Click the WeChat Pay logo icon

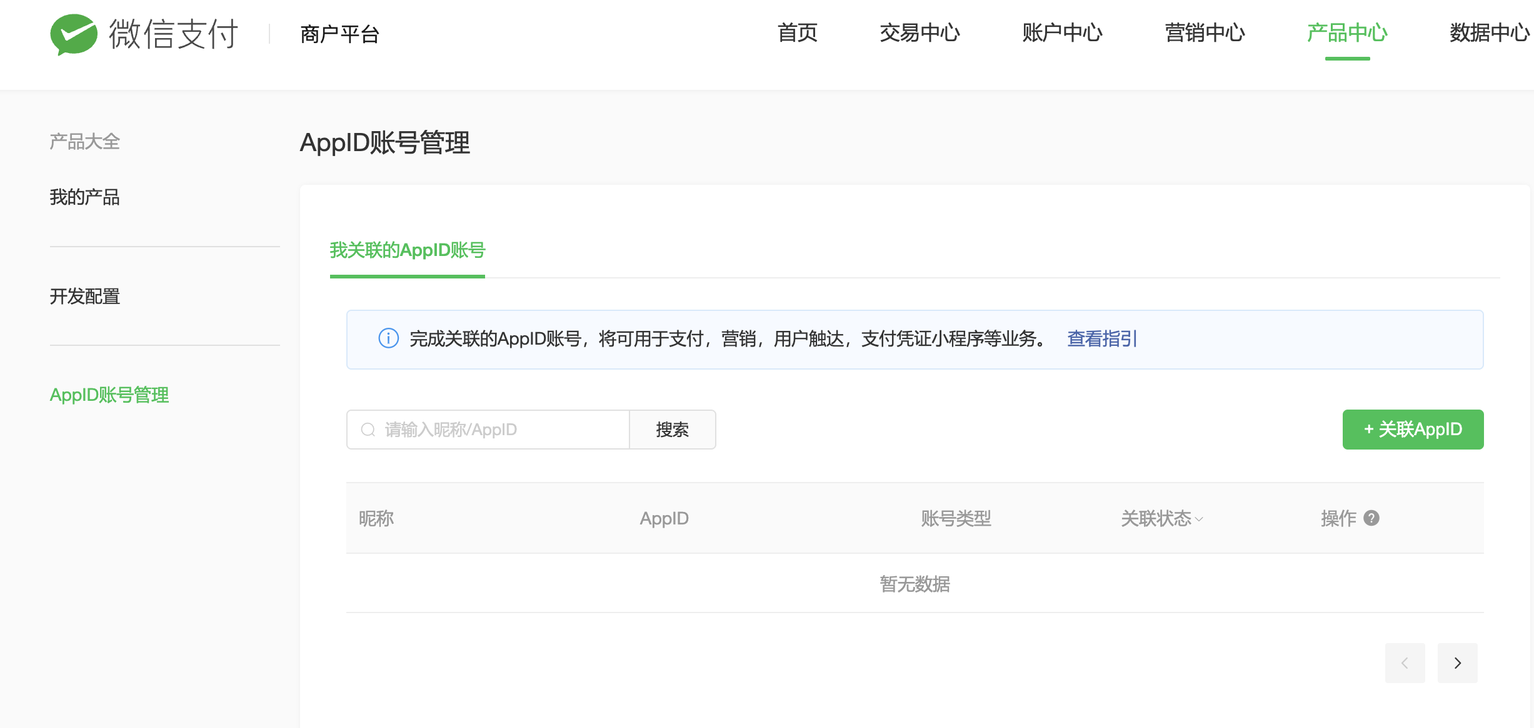click(x=74, y=34)
